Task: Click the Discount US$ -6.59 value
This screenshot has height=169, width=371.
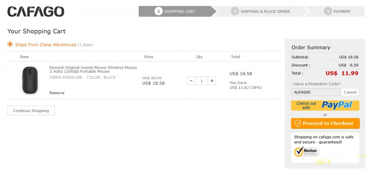Action: pyautogui.click(x=349, y=65)
